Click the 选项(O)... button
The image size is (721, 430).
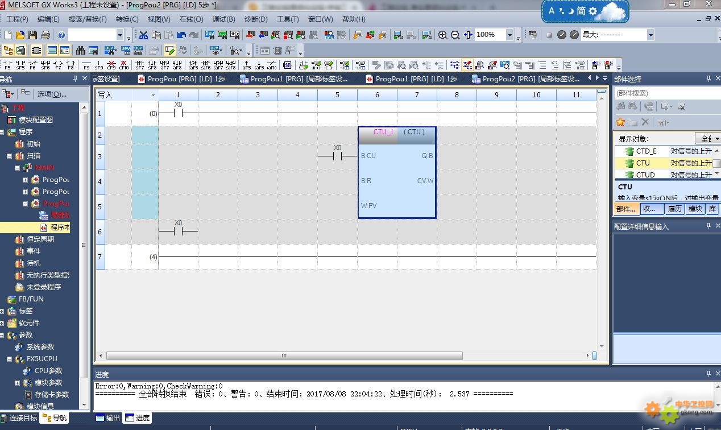(52, 94)
